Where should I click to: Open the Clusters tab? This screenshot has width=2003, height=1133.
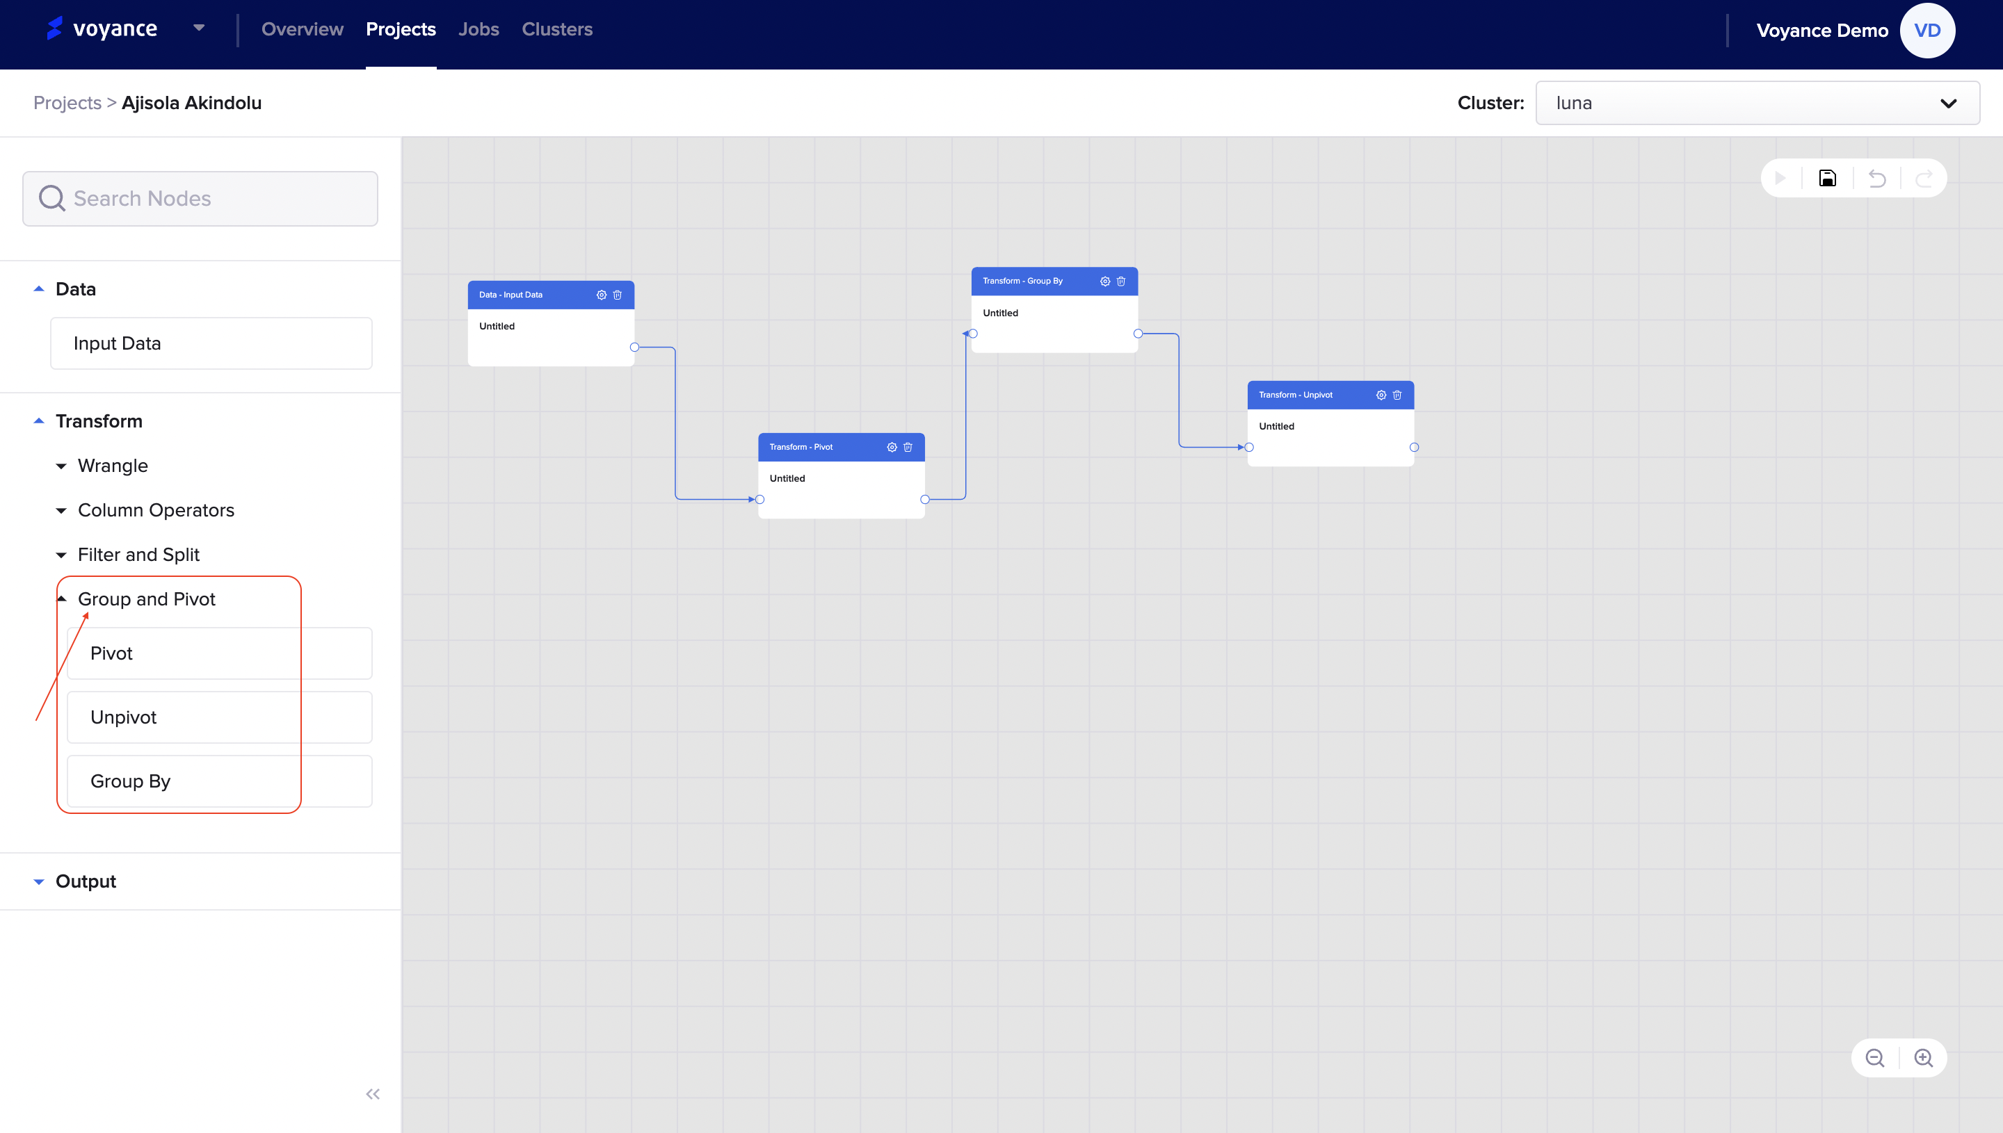pos(556,30)
